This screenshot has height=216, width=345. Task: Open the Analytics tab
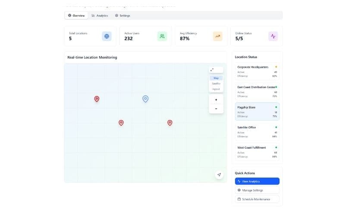pyautogui.click(x=100, y=16)
